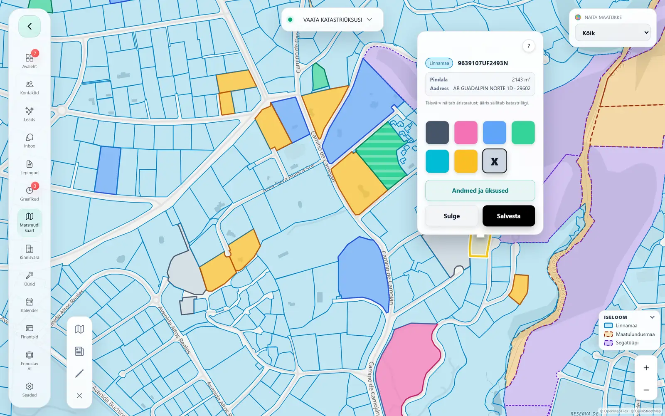The image size is (665, 416).
Task: Select the map view tool icon
Action: pyautogui.click(x=79, y=329)
